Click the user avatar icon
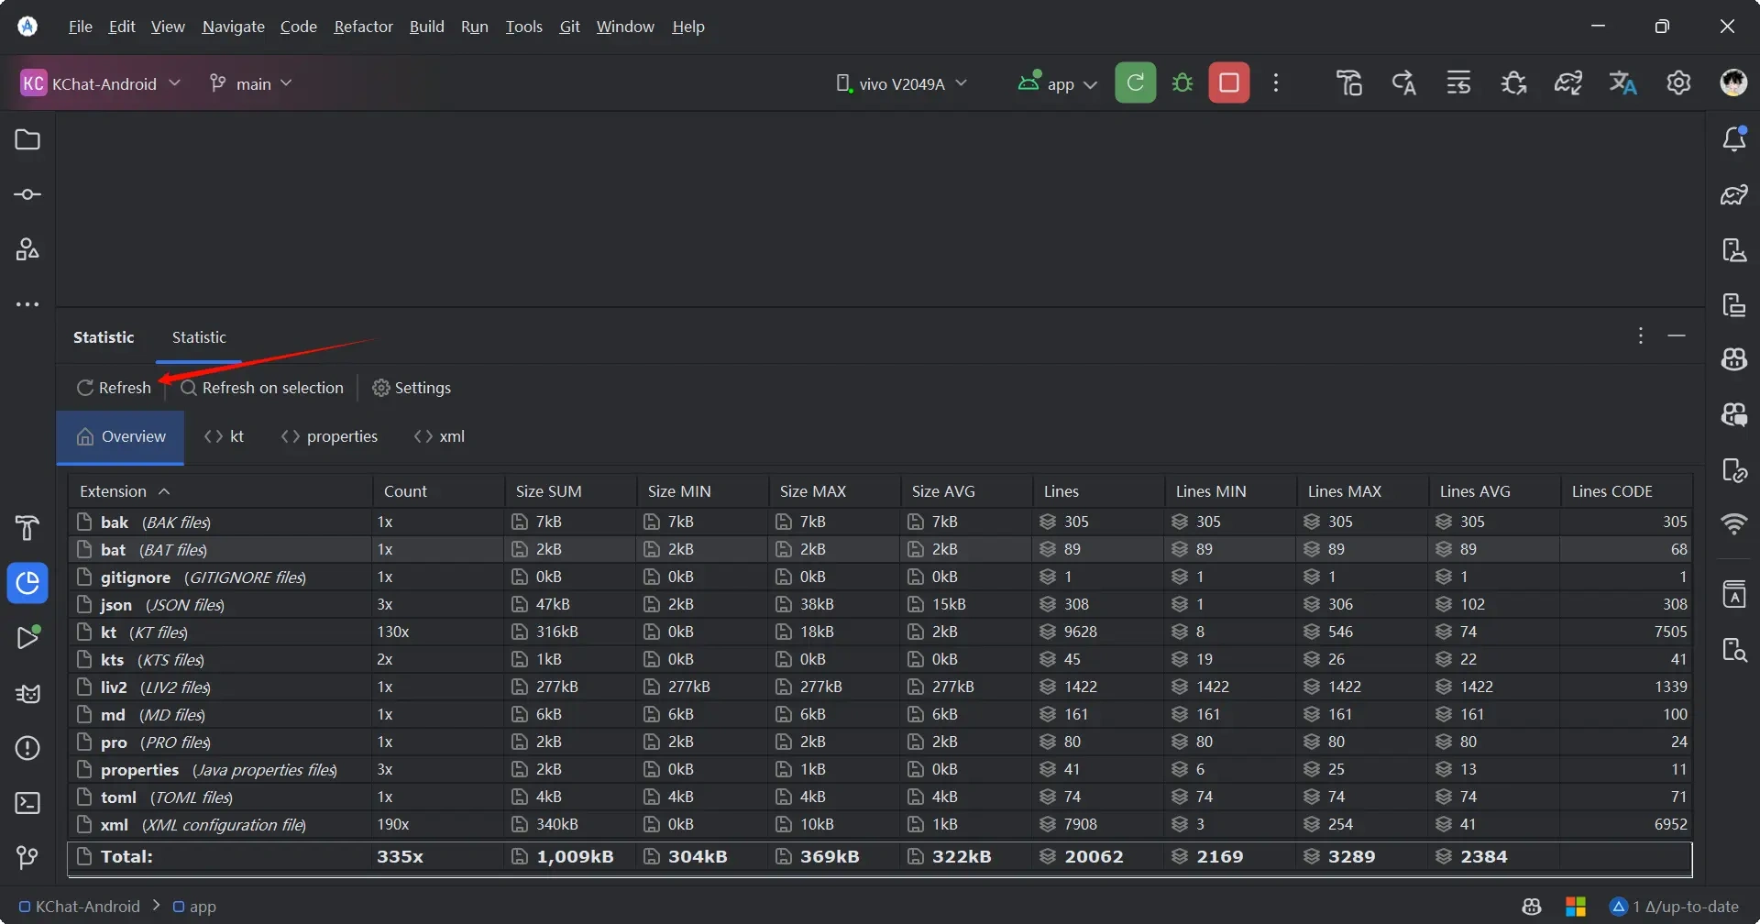 coord(1733,83)
